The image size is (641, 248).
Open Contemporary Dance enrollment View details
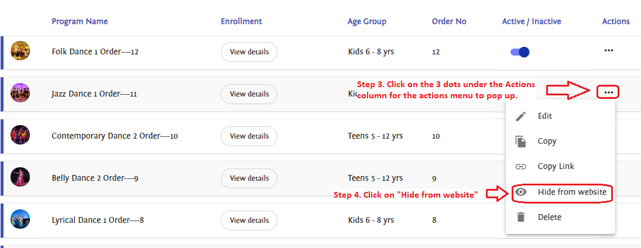tap(249, 136)
